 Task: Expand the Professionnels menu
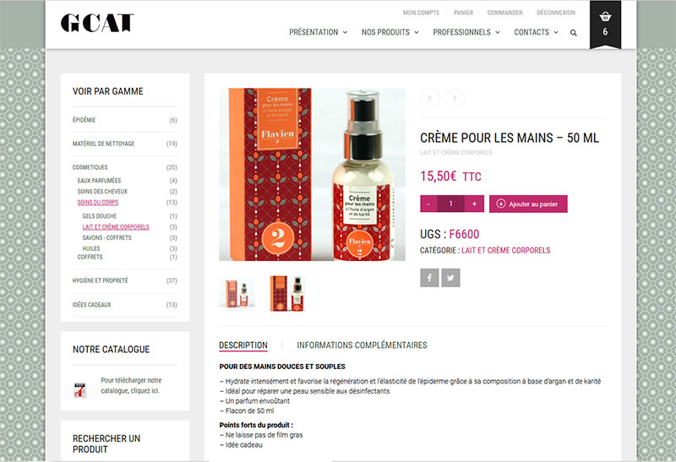point(466,32)
